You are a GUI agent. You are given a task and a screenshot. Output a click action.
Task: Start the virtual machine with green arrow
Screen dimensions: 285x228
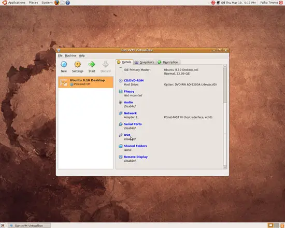pos(92,64)
